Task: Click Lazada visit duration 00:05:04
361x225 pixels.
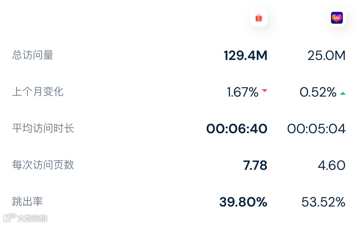Action: point(316,129)
